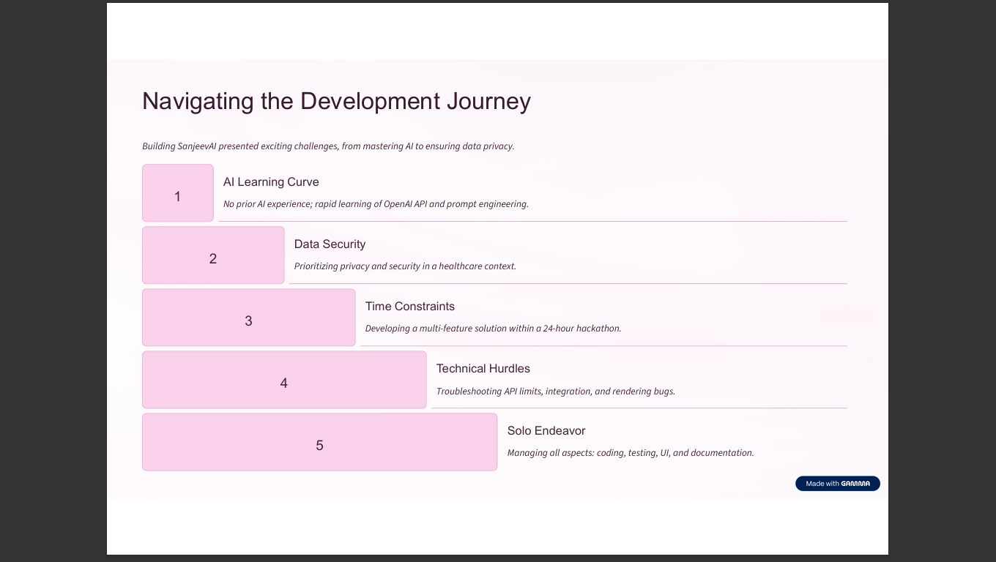This screenshot has height=562, width=996.
Task: Select the numbered box 3
Action: (249, 318)
